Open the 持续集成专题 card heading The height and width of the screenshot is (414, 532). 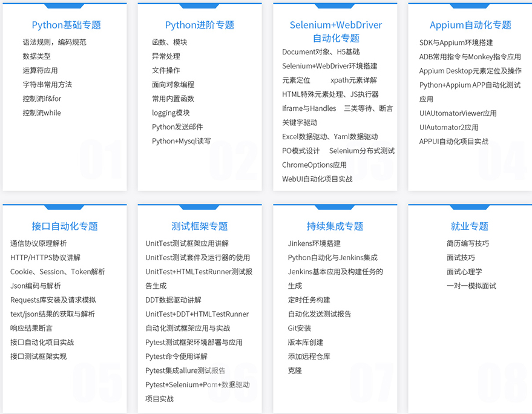(335, 226)
